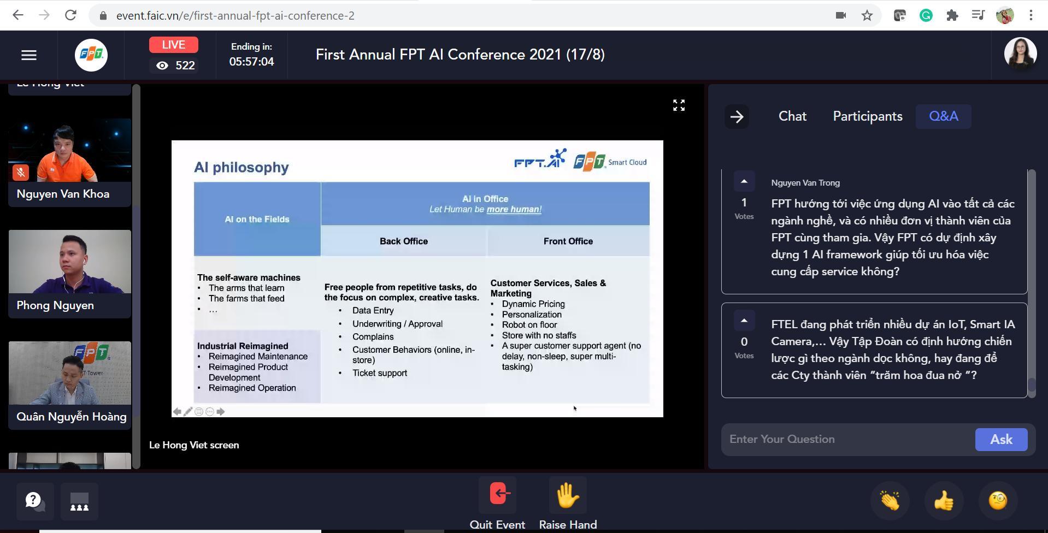
Task: Click 'Le Hong Viet screen' label
Action: coord(194,445)
